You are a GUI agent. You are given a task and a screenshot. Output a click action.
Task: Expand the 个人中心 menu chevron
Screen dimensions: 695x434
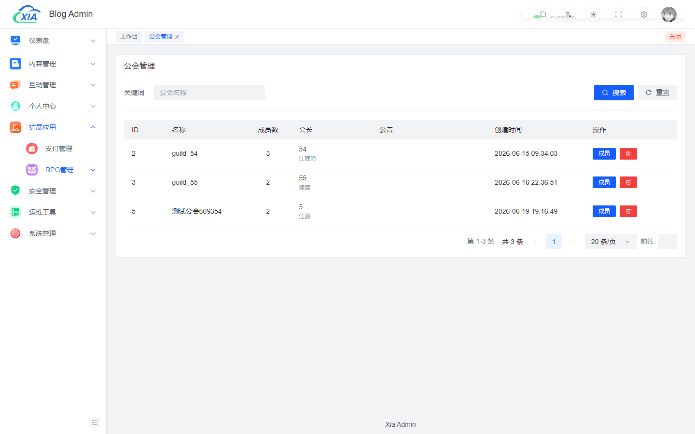(x=93, y=106)
